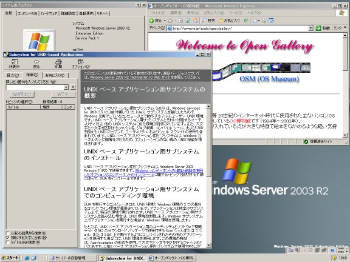Click the Forward arrow in Internet Explorer toolbar
The width and height of the screenshot is (350, 262).
coord(170,21)
